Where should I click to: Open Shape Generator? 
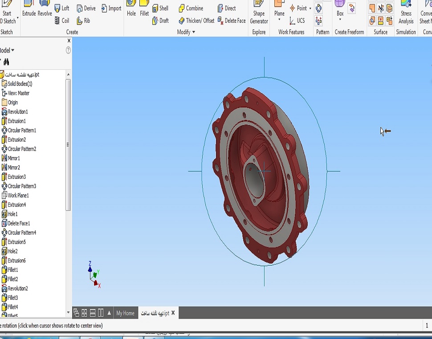[259, 12]
